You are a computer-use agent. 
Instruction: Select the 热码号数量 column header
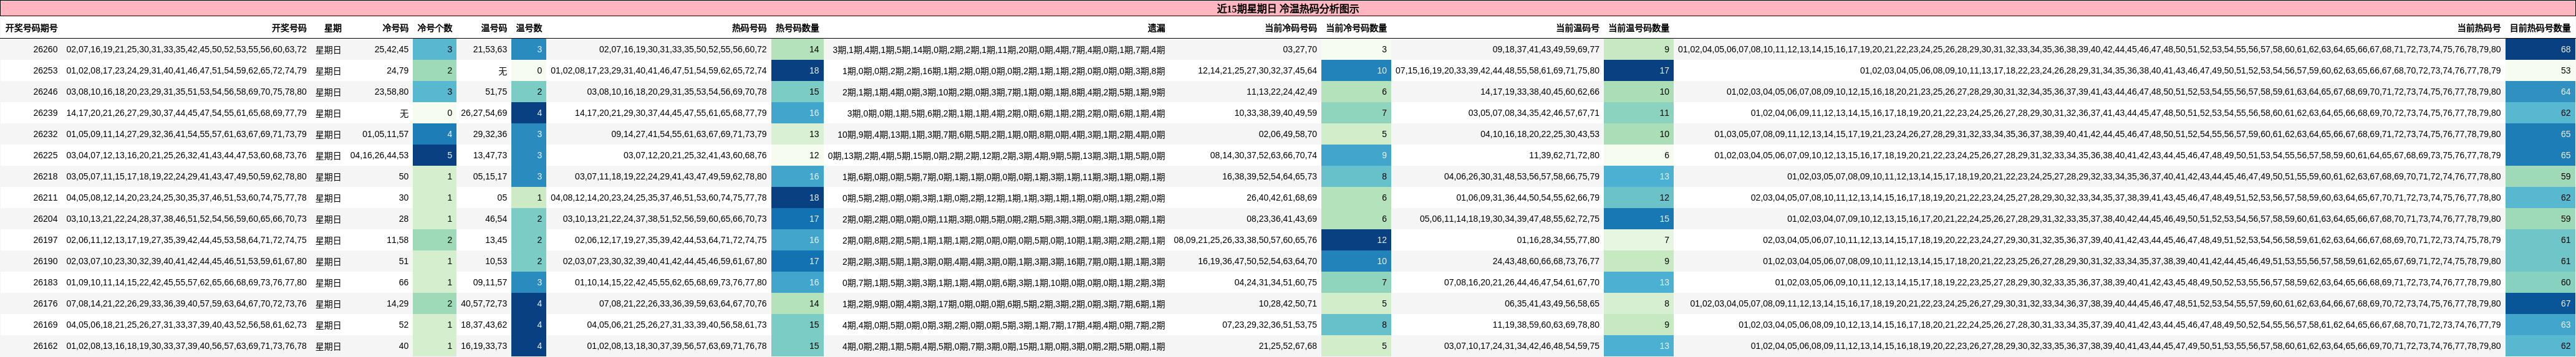point(798,29)
